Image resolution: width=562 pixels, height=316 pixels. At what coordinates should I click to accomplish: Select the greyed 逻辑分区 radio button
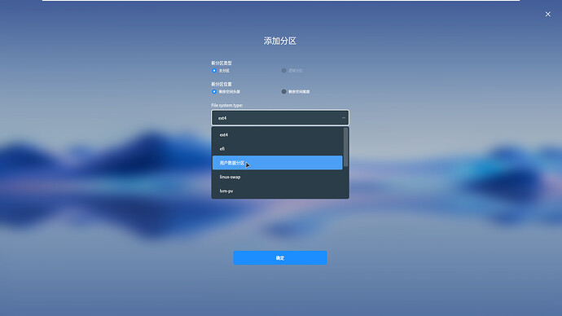[x=284, y=71]
